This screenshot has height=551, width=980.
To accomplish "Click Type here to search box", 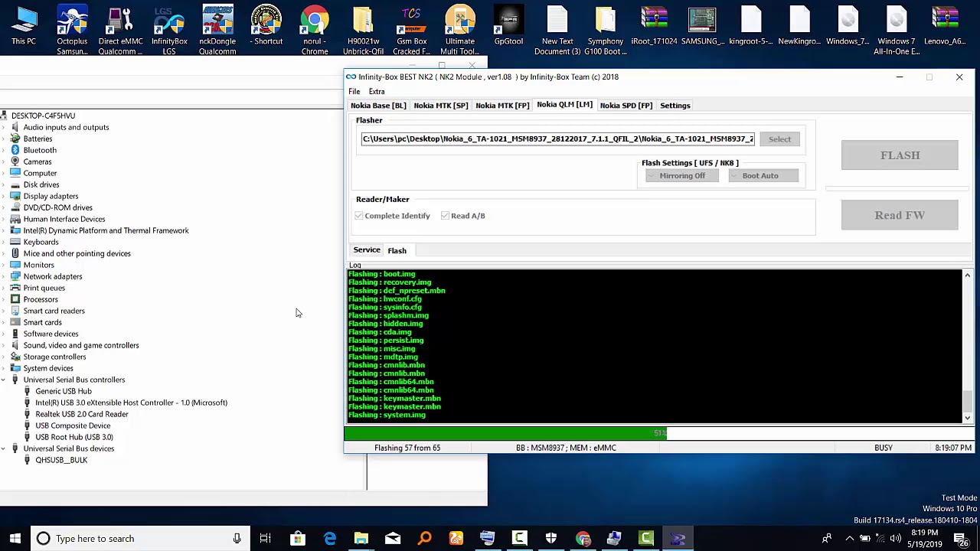I will click(139, 538).
